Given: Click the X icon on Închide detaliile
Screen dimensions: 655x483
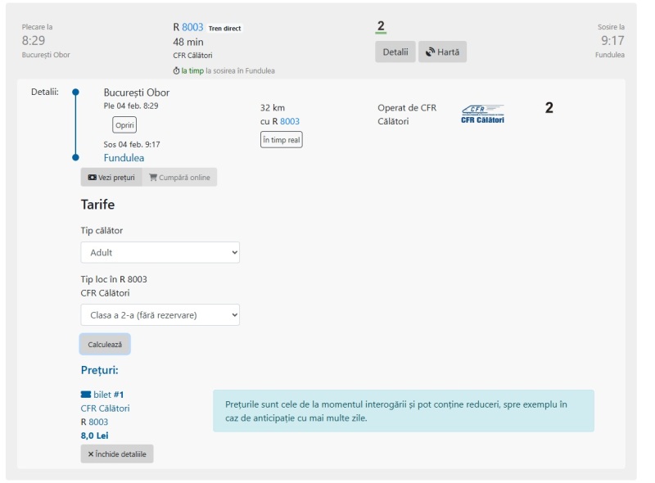Looking at the screenshot, I should 91,454.
